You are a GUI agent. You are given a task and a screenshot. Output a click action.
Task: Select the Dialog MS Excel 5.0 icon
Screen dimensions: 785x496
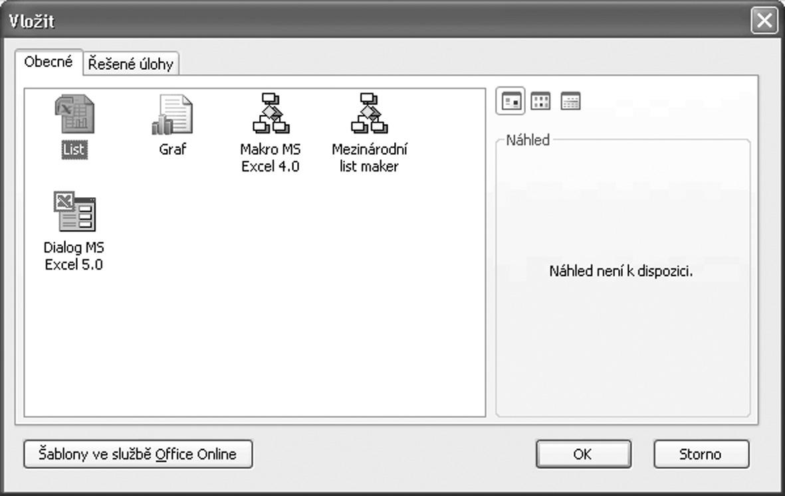[x=74, y=211]
